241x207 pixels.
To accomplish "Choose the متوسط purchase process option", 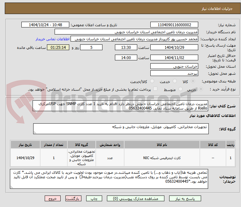I will click(x=180, y=89).
